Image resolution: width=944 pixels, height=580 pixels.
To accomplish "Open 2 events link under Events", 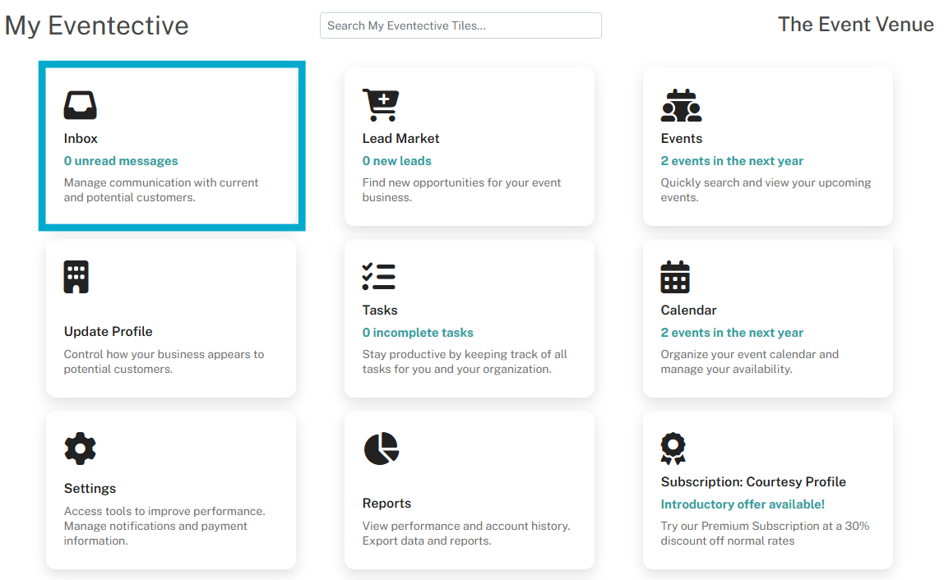I will coord(732,161).
